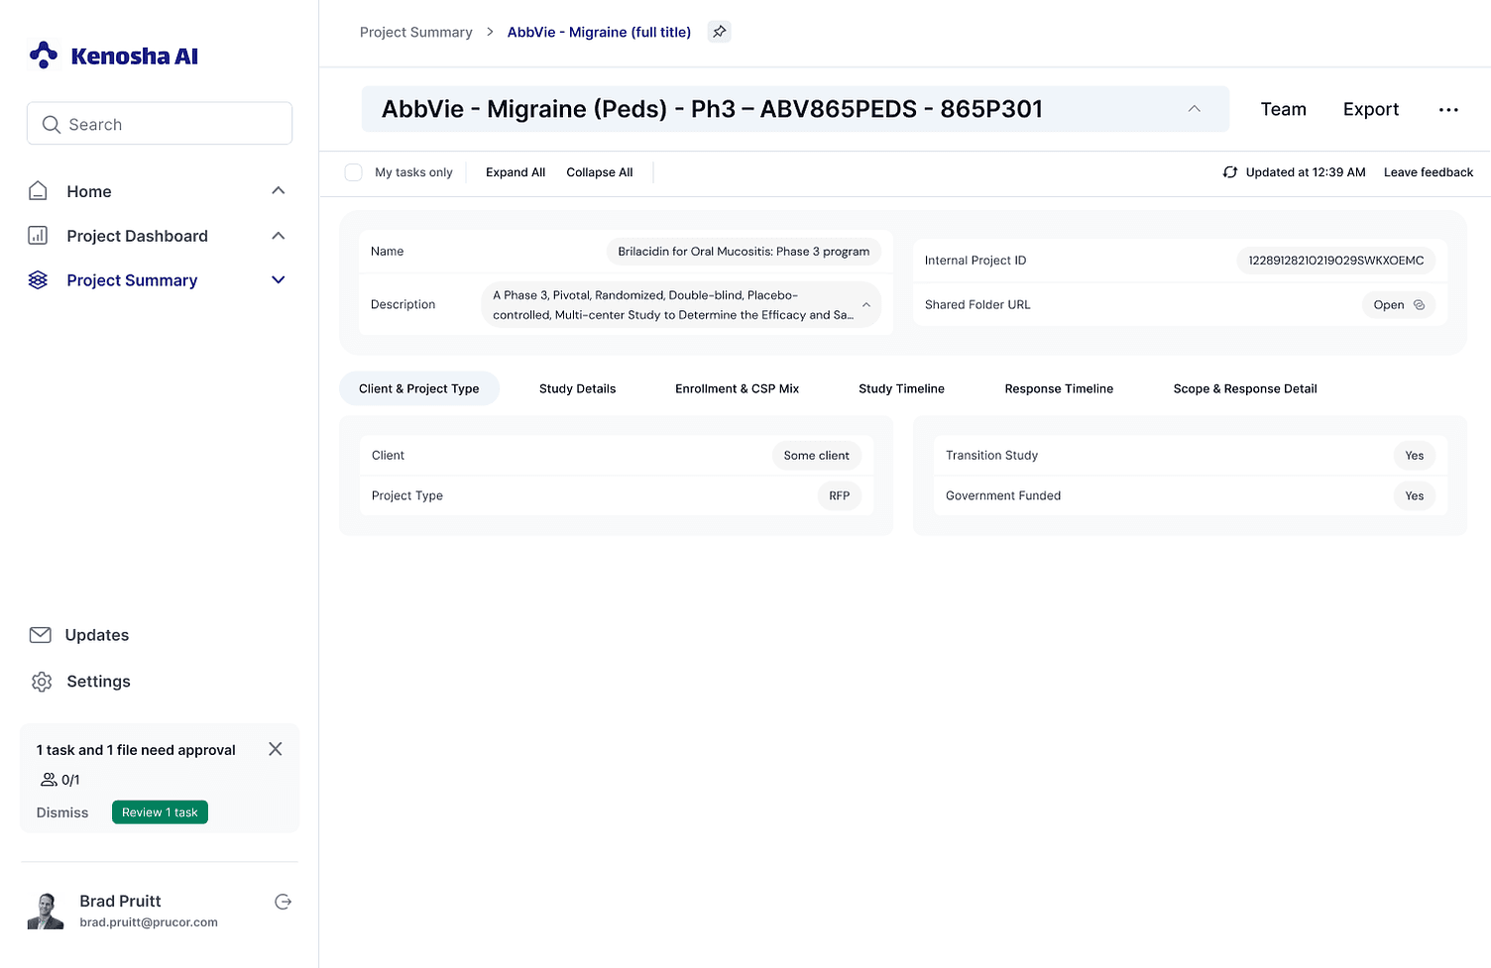Click the Project Summary breadcrumb link
Viewport: 1491px width, 968px height.
coord(416,32)
